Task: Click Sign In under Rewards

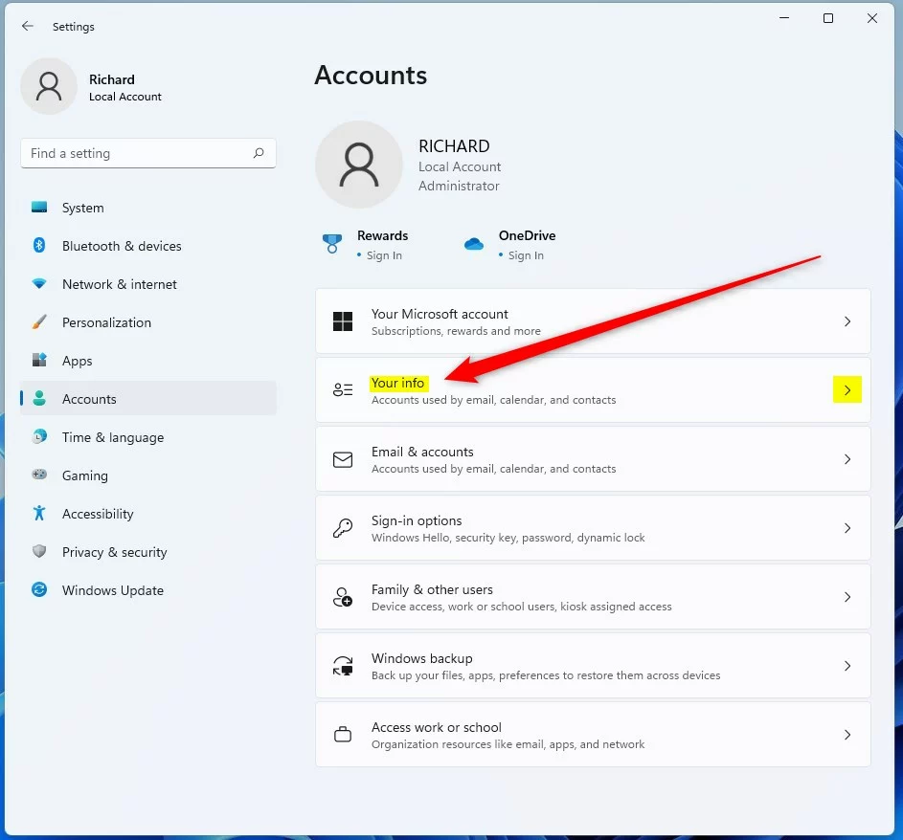Action: pyautogui.click(x=384, y=255)
